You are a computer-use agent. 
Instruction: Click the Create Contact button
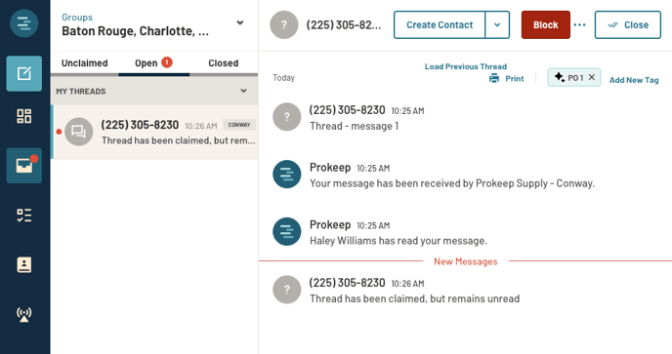[x=440, y=24]
